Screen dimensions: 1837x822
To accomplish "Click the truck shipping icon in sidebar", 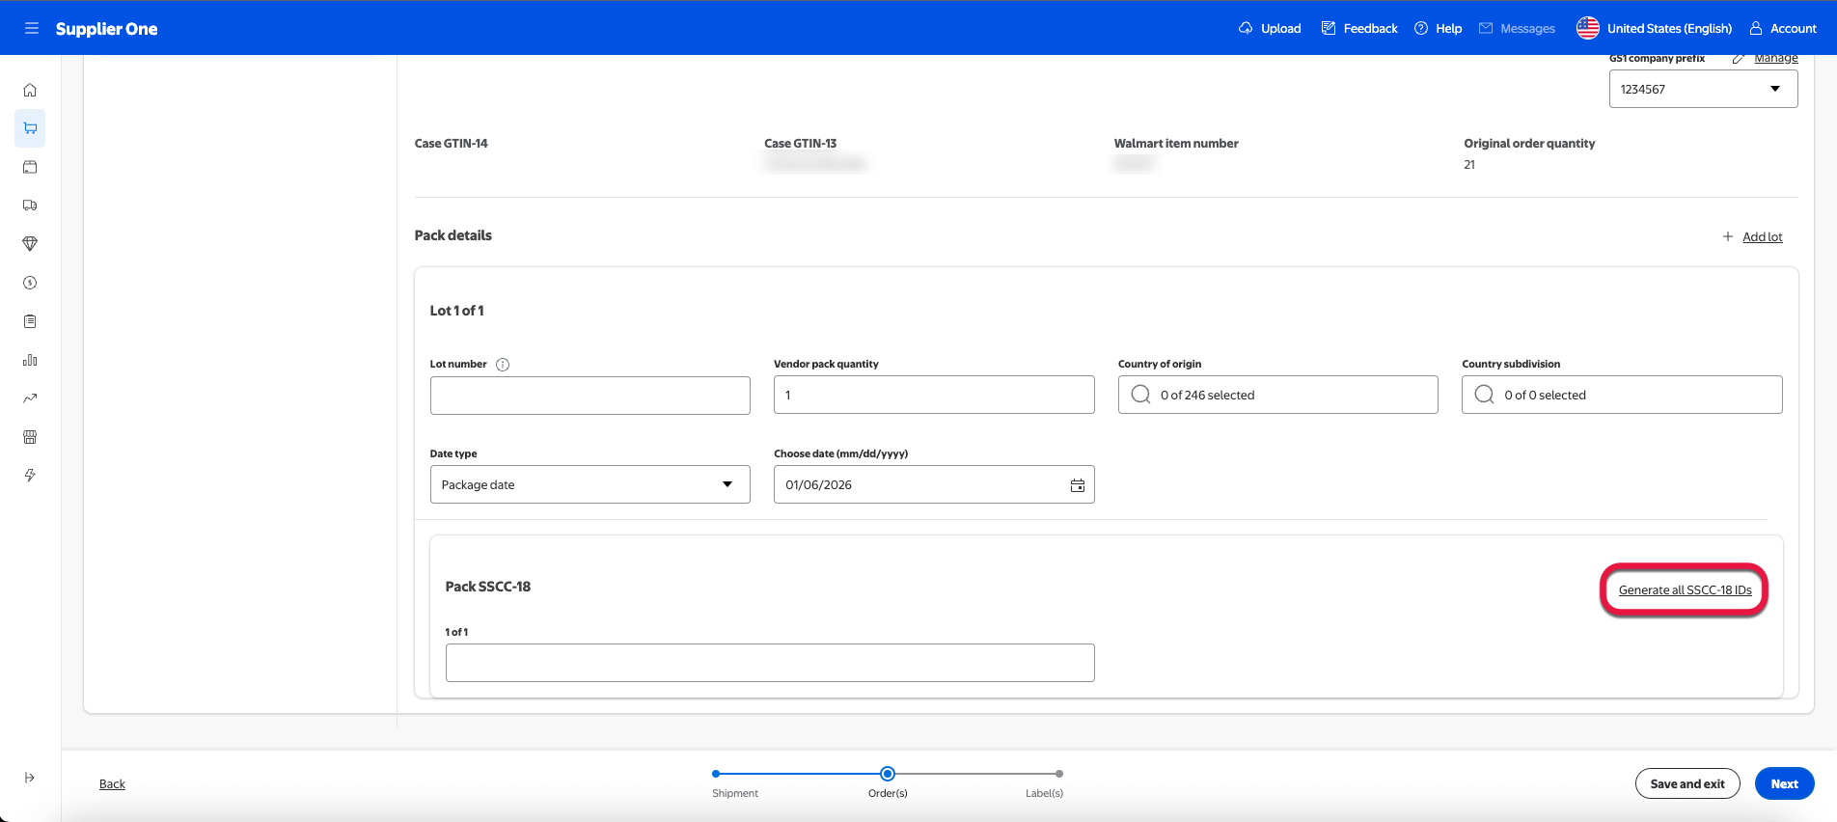I will [x=30, y=205].
